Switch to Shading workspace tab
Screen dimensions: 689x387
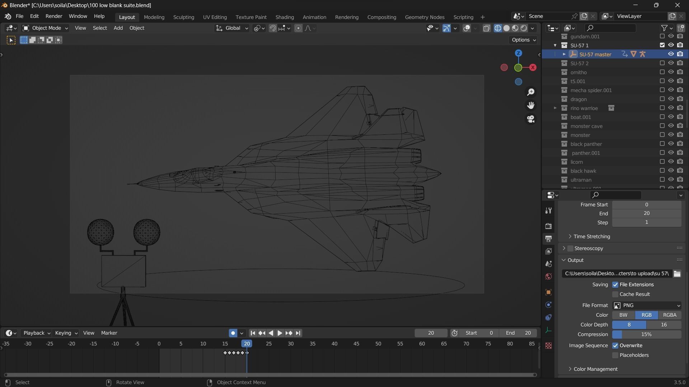285,17
